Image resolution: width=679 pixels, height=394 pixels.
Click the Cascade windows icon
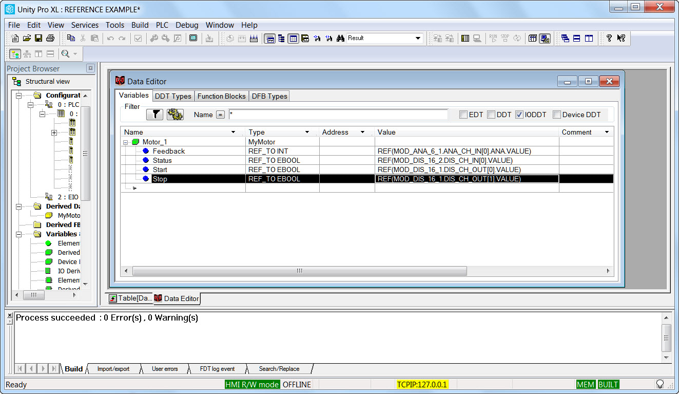click(565, 38)
